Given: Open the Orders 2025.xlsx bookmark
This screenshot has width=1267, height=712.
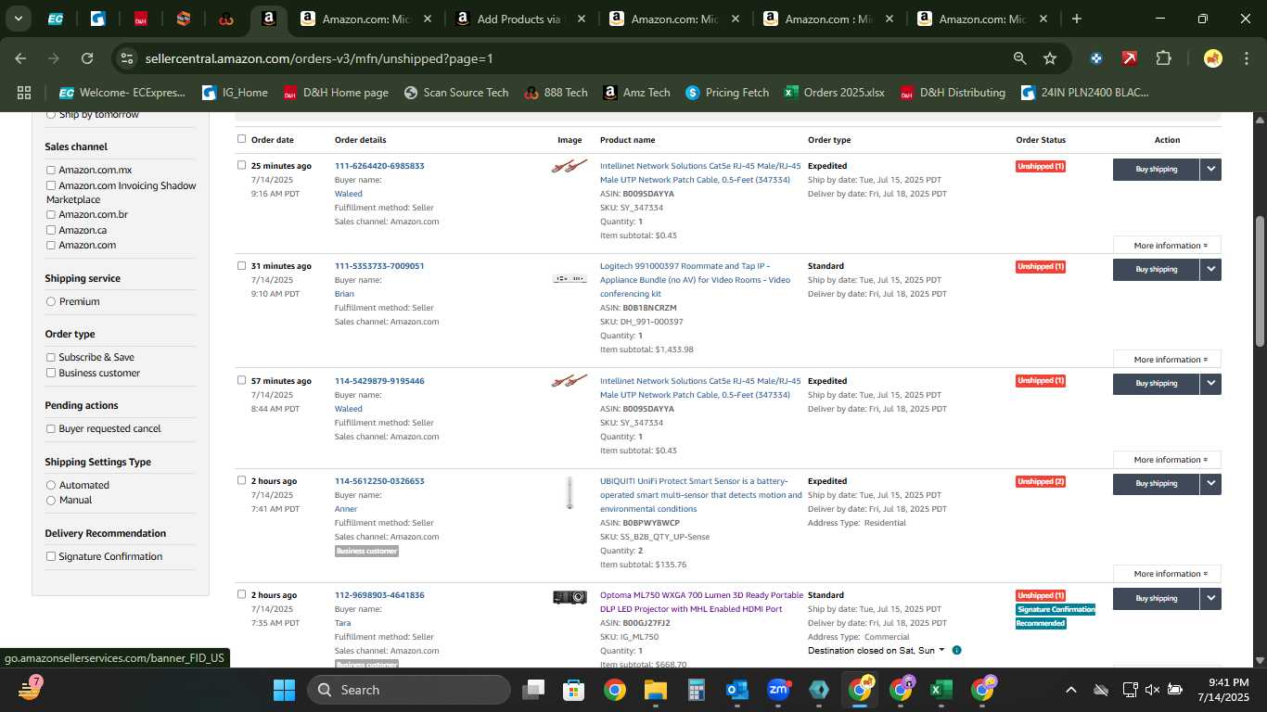Looking at the screenshot, I should click(834, 93).
